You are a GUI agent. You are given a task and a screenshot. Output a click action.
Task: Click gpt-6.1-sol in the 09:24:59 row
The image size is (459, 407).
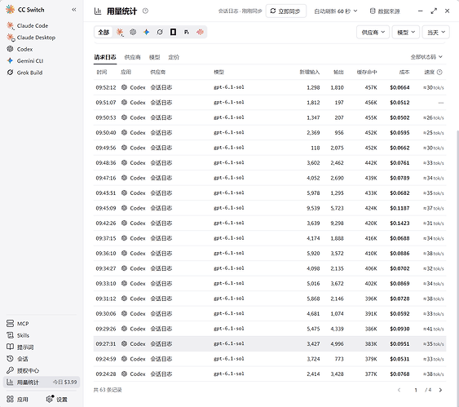click(x=229, y=359)
